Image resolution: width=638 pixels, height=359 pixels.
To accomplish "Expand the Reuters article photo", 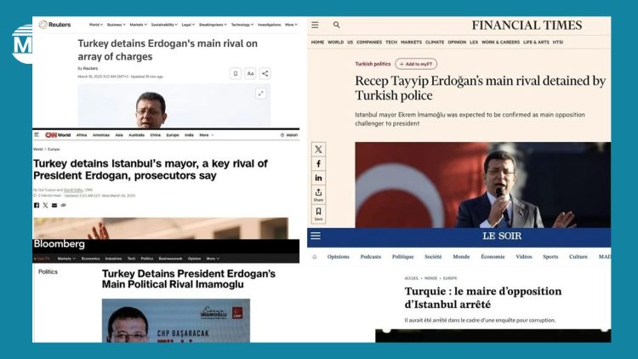I will click(x=261, y=94).
